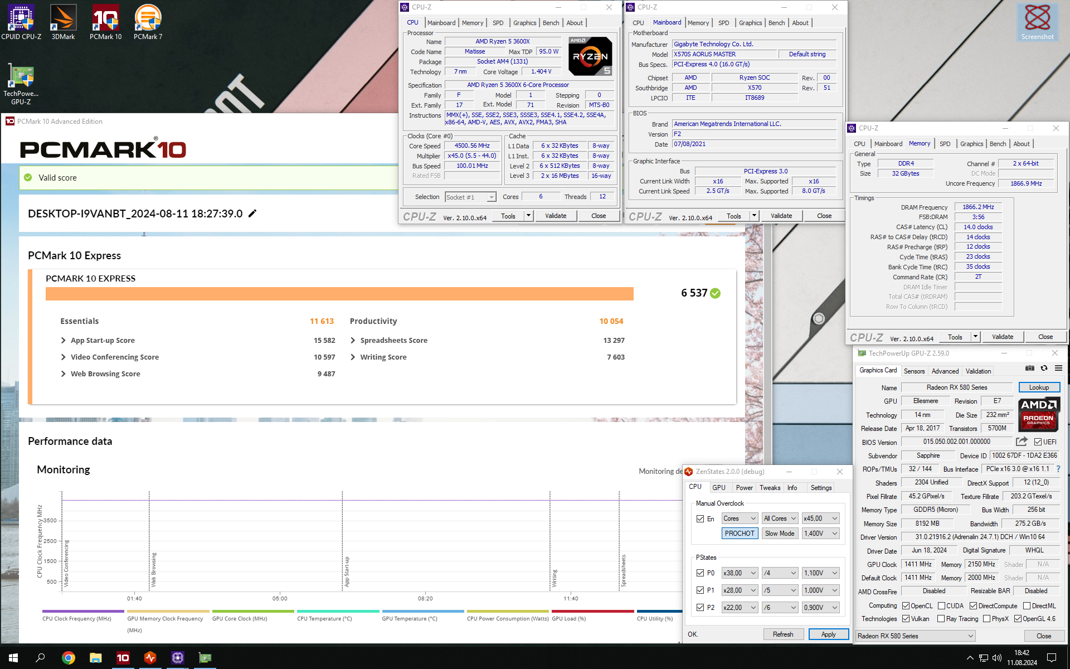The width and height of the screenshot is (1070, 669).
Task: Switch to SPD tab in Mainboard window
Action: coord(723,23)
